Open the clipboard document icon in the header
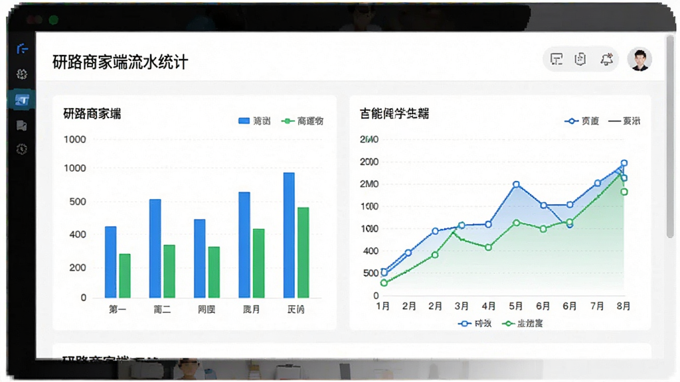The height and width of the screenshot is (382, 680). click(580, 59)
